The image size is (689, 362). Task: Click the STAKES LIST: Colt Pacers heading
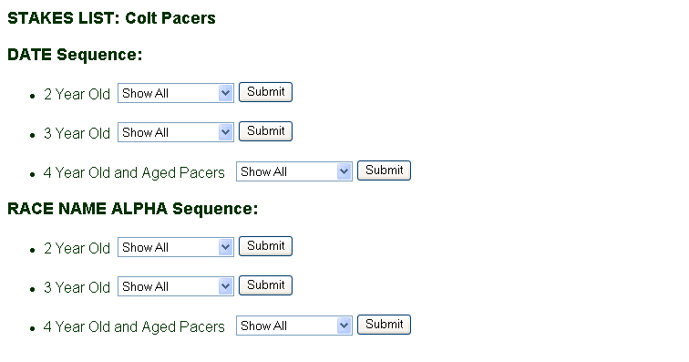(111, 18)
